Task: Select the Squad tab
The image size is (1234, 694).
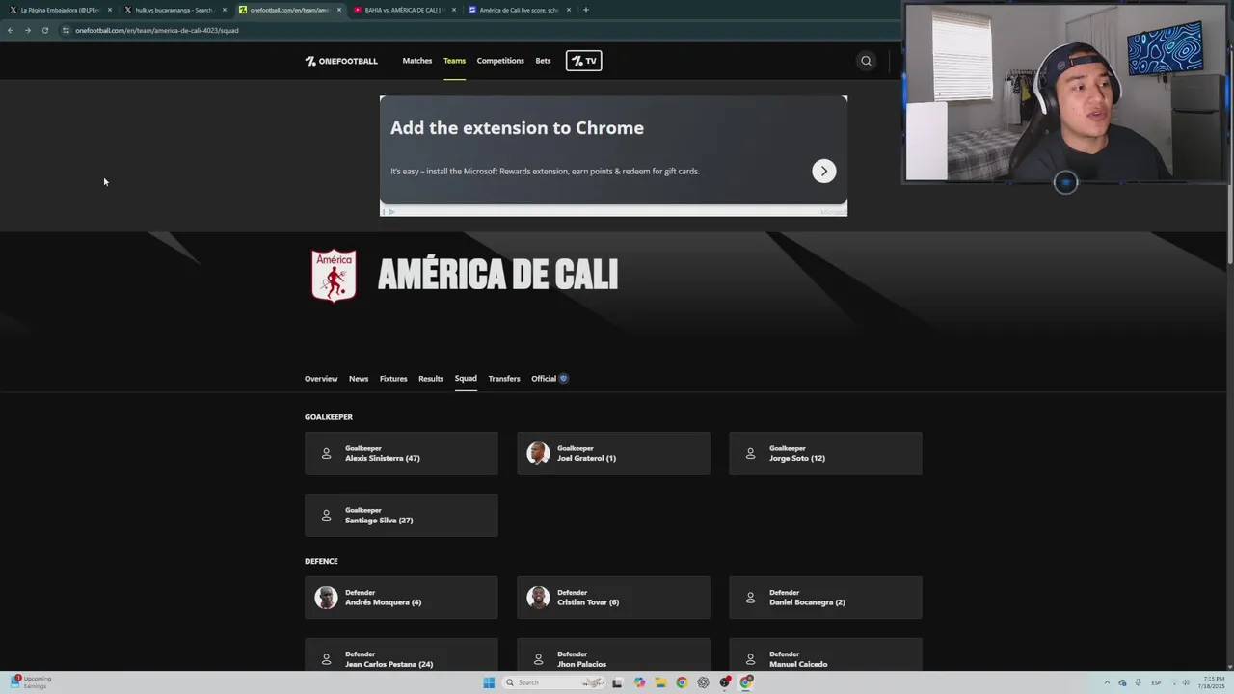Action: [466, 379]
